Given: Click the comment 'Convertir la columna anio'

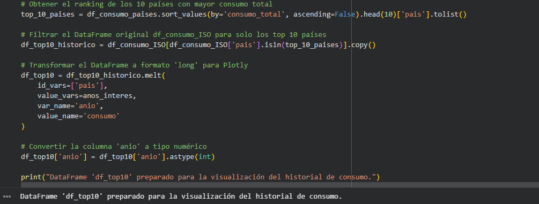Looking at the screenshot, I should tap(114, 146).
